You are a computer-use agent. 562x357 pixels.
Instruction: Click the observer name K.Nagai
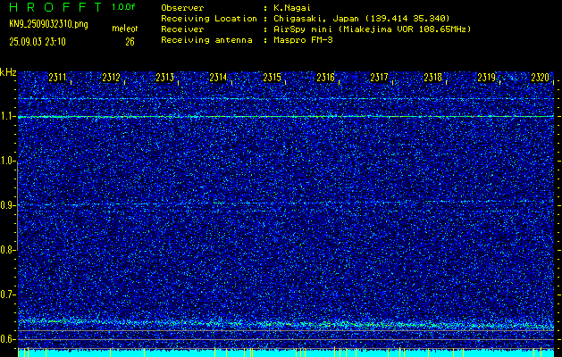[x=292, y=7]
